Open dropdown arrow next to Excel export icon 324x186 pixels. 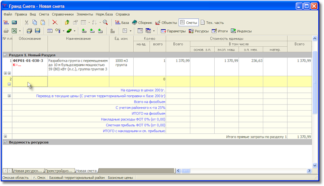coord(20,31)
